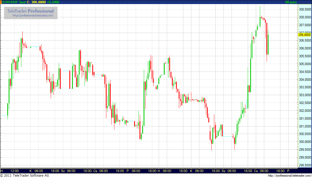Image resolution: width=312 pixels, height=178 pixels.
Task: Click the 299,0000 price axis label
Action: point(305,157)
